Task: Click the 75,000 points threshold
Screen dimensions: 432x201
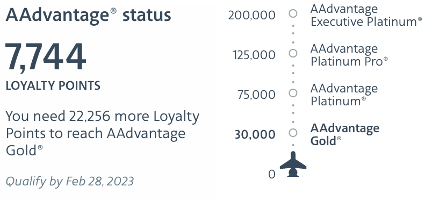Action: tap(256, 95)
